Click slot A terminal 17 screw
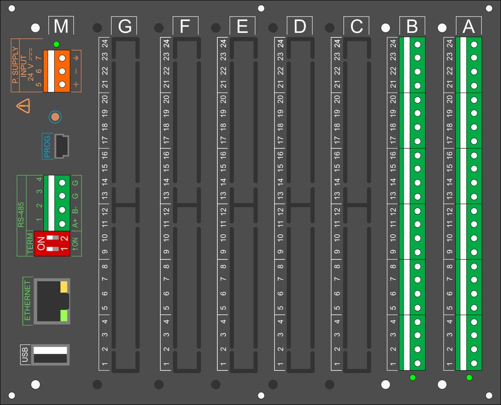Image resolution: width=501 pixels, height=405 pixels. 474,141
